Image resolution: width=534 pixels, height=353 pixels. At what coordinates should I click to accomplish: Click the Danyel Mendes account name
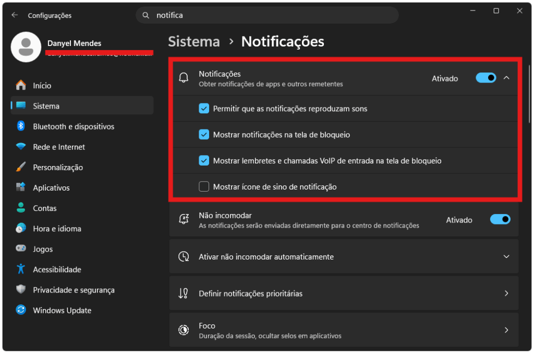[74, 43]
